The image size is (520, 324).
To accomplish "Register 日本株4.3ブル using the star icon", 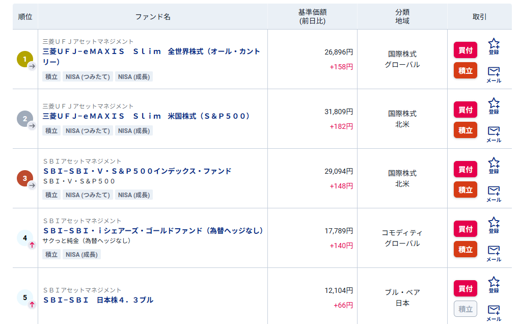I will point(494,285).
